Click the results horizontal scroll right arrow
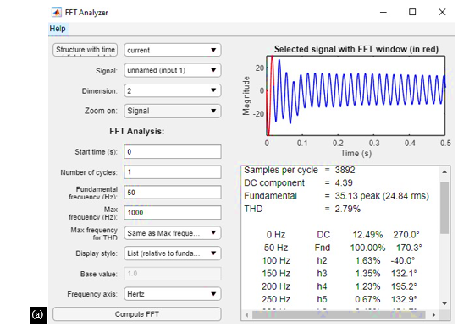469x332 pixels. (433, 315)
